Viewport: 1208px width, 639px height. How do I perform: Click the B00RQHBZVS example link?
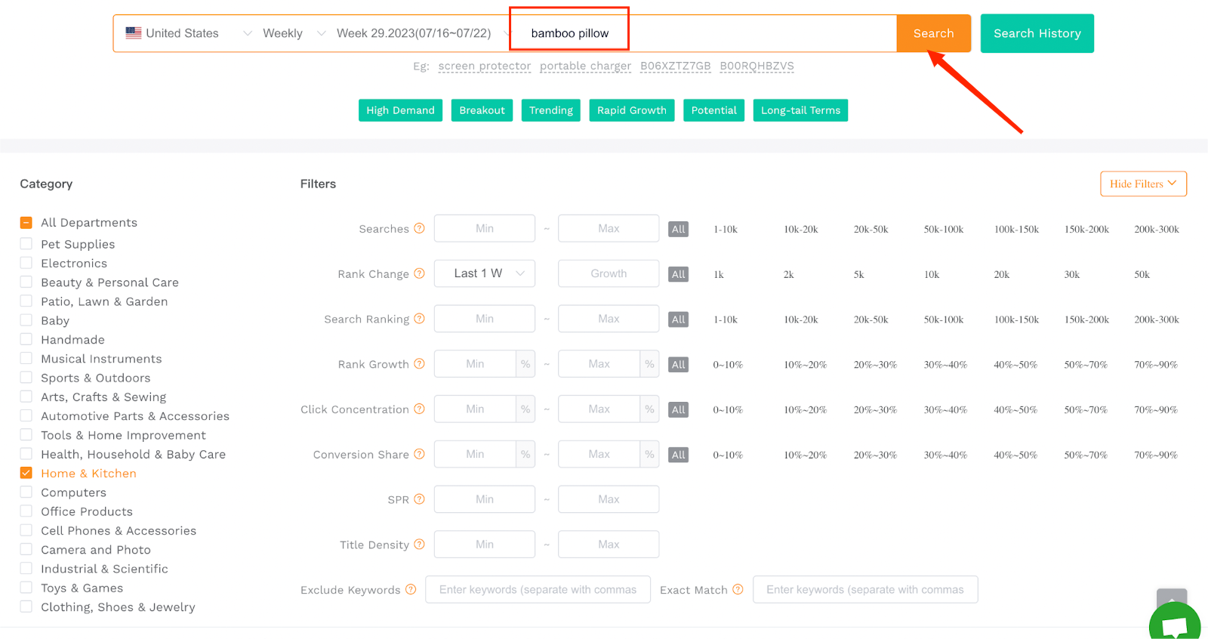[x=757, y=66]
